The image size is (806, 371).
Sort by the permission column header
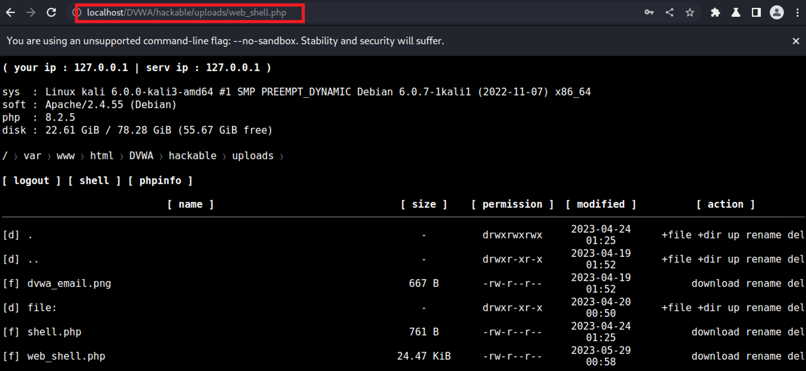tap(512, 204)
